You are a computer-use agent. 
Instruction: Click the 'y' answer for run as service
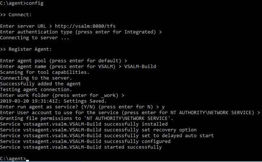[x=163, y=107]
